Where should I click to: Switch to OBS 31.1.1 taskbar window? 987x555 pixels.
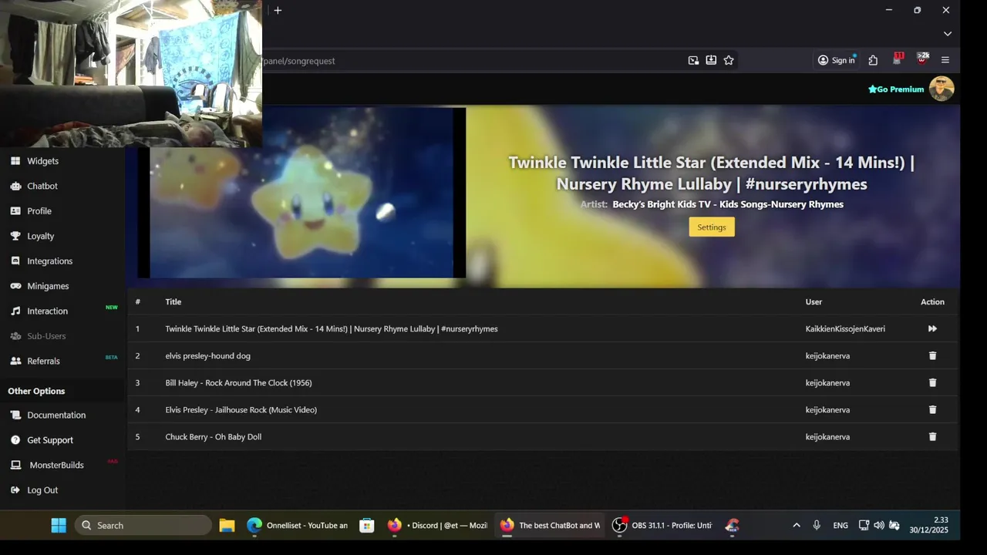point(662,525)
